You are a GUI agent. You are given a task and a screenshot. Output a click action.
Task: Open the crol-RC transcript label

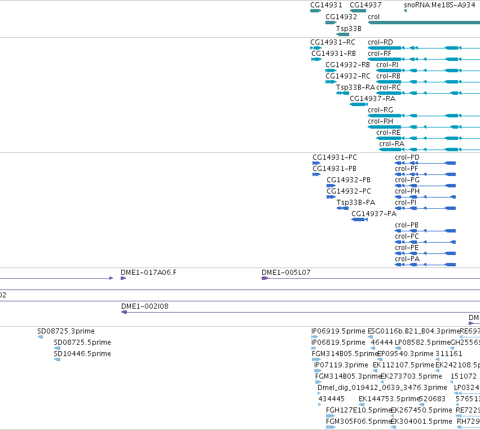tap(389, 87)
